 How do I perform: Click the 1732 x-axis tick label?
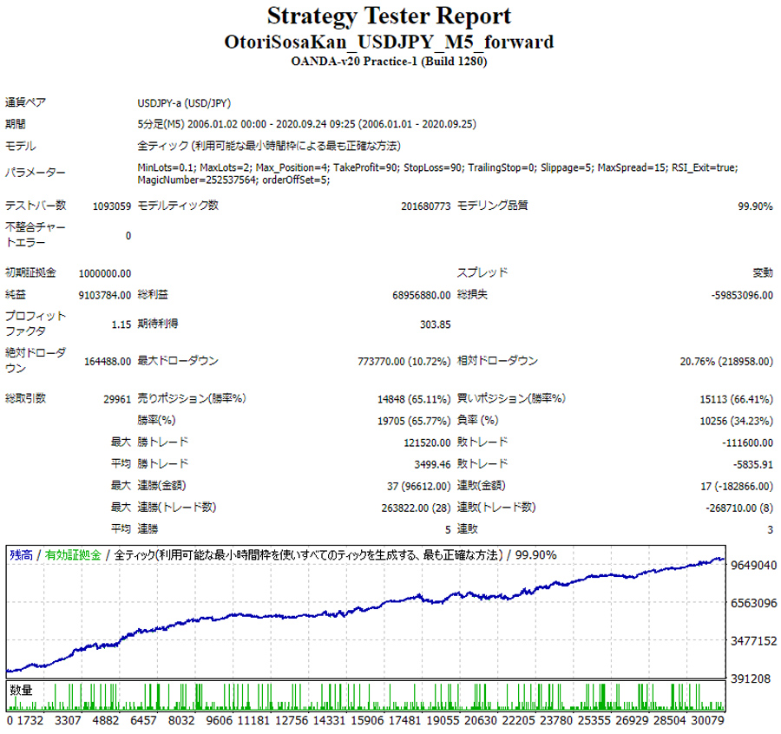pos(30,721)
